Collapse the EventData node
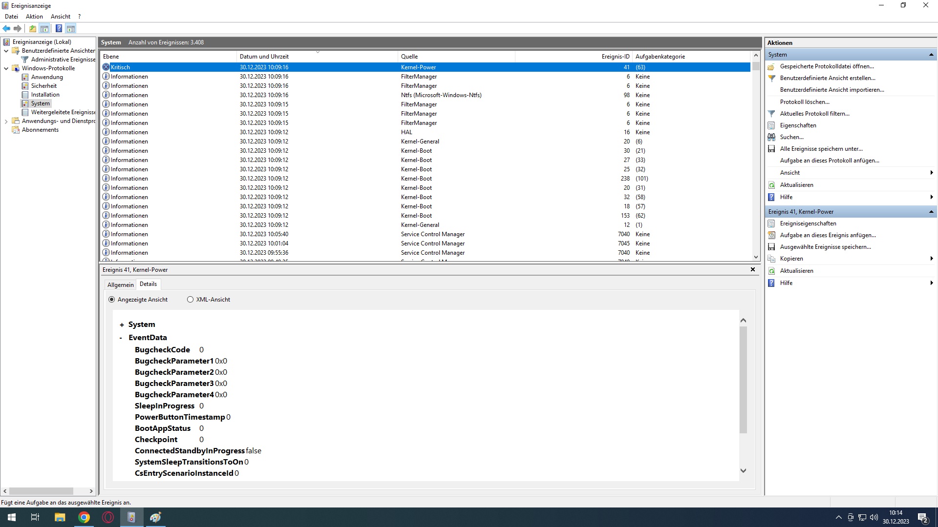Viewport: 938px width, 527px height. click(121, 338)
